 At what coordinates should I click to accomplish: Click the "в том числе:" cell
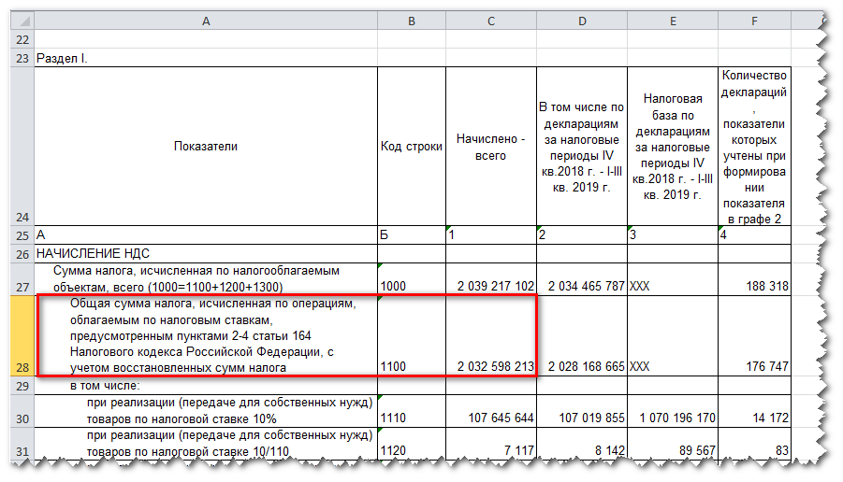206,386
